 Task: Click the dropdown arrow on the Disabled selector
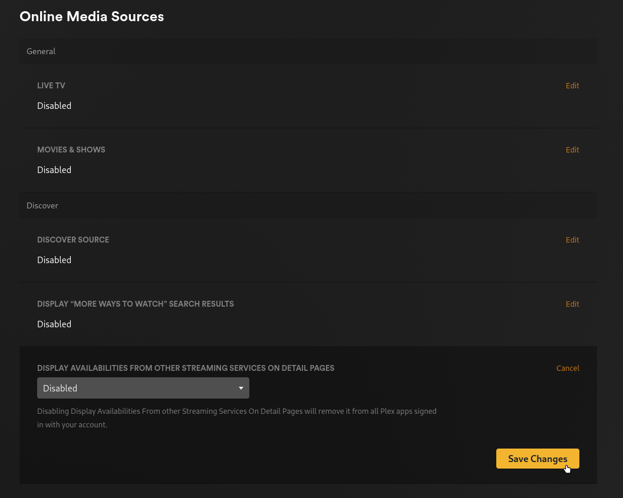pyautogui.click(x=241, y=388)
